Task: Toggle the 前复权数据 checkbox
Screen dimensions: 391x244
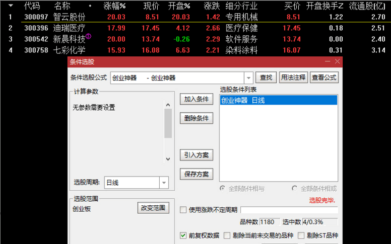Action: coord(183,235)
